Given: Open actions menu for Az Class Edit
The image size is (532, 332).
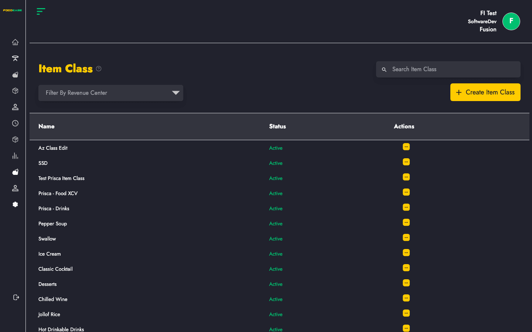Looking at the screenshot, I should [x=406, y=147].
